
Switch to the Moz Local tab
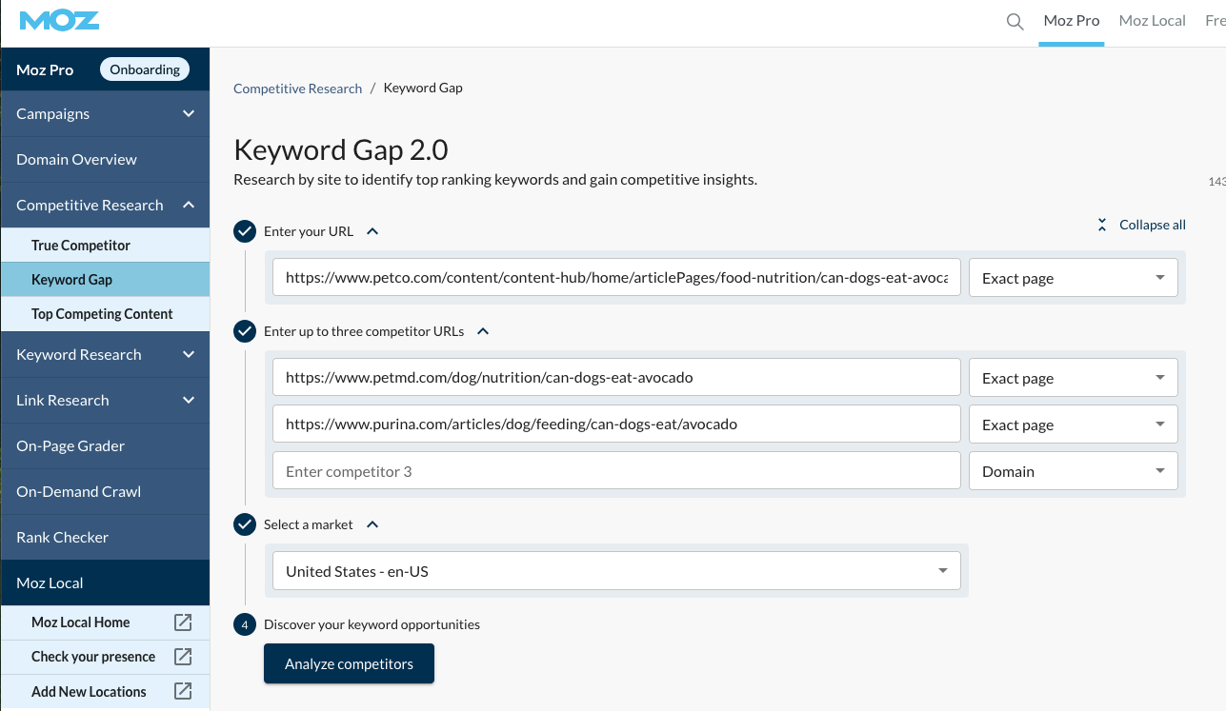pyautogui.click(x=1152, y=21)
